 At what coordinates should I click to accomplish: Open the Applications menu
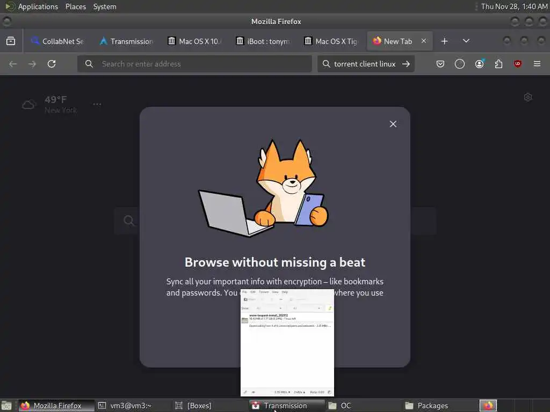point(38,6)
